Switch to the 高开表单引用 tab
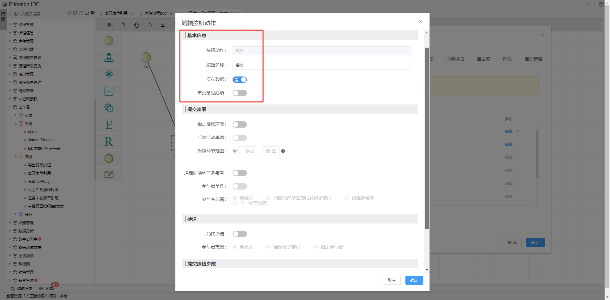The image size is (610, 300). coord(116,13)
